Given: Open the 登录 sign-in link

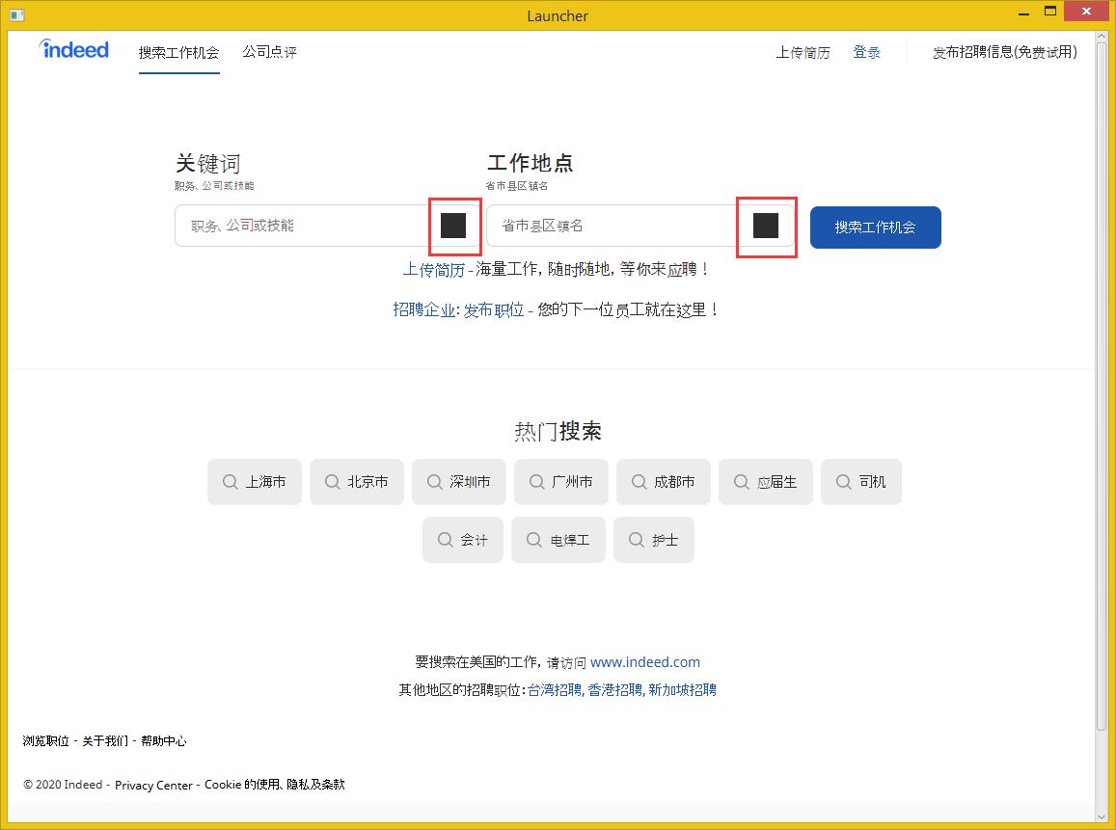Looking at the screenshot, I should tap(866, 52).
